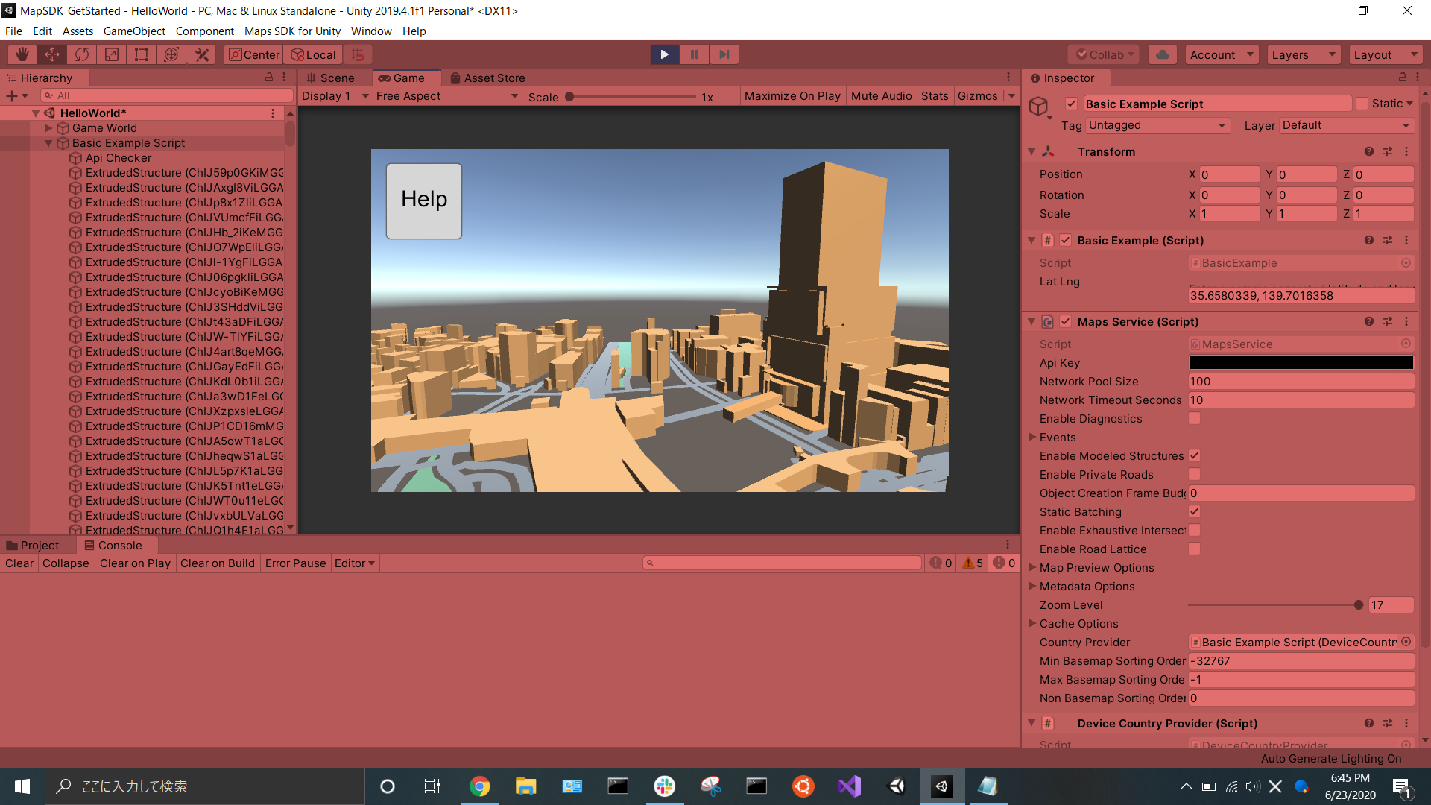Adjust the Zoom Level slider
The image size is (1431, 805).
coord(1358,605)
